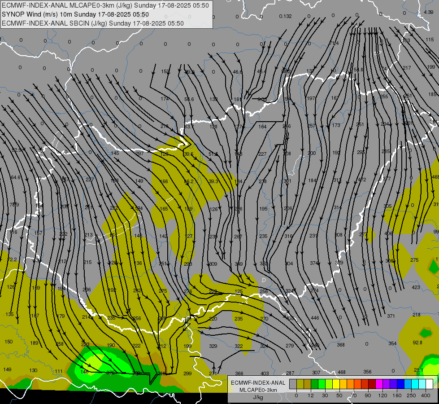Click the legend tick value 30
This screenshot has width=439, height=404.
pos(325,395)
